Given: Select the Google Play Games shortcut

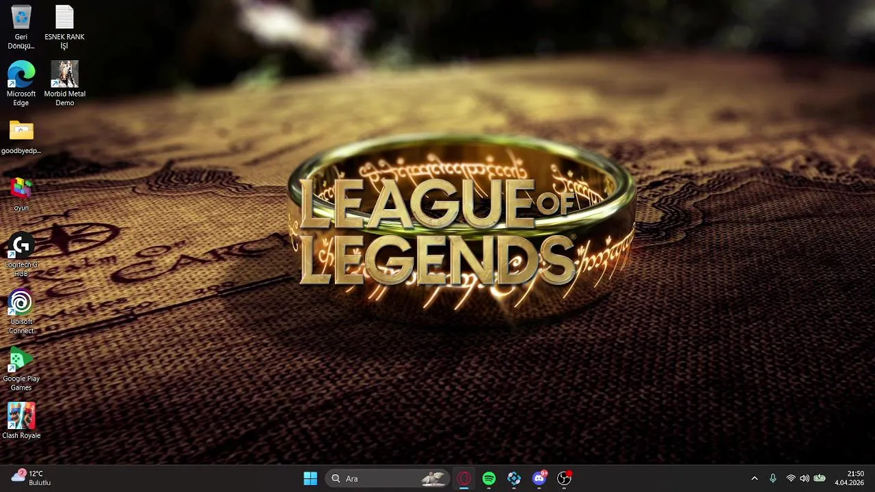Looking at the screenshot, I should point(21,369).
